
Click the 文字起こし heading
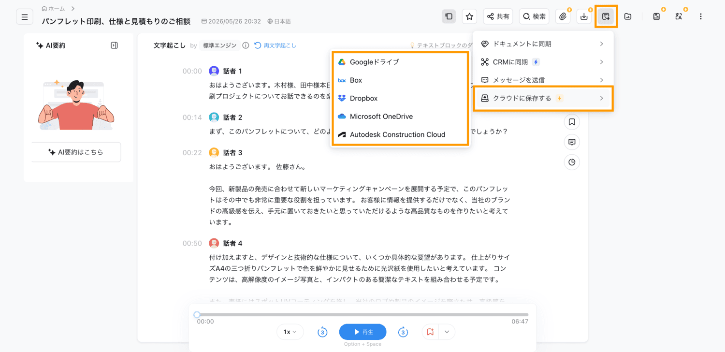170,45
